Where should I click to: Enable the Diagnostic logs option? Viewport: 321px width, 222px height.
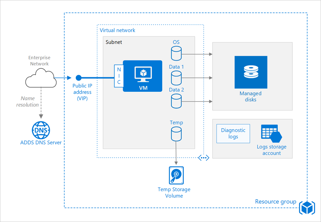(233, 133)
